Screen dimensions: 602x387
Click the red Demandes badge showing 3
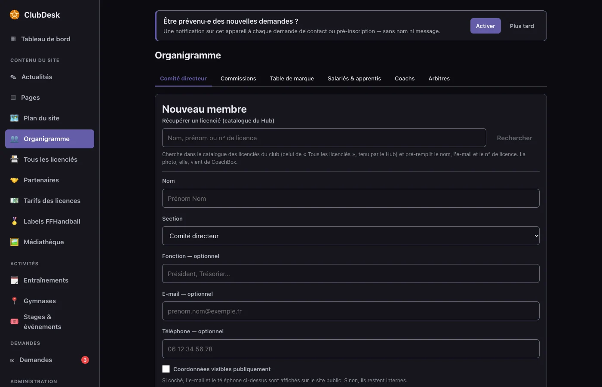tap(85, 360)
